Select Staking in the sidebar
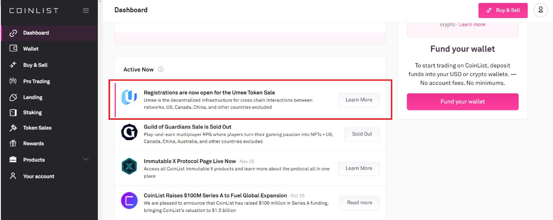Screen dimensions: 553x220 (x=32, y=113)
